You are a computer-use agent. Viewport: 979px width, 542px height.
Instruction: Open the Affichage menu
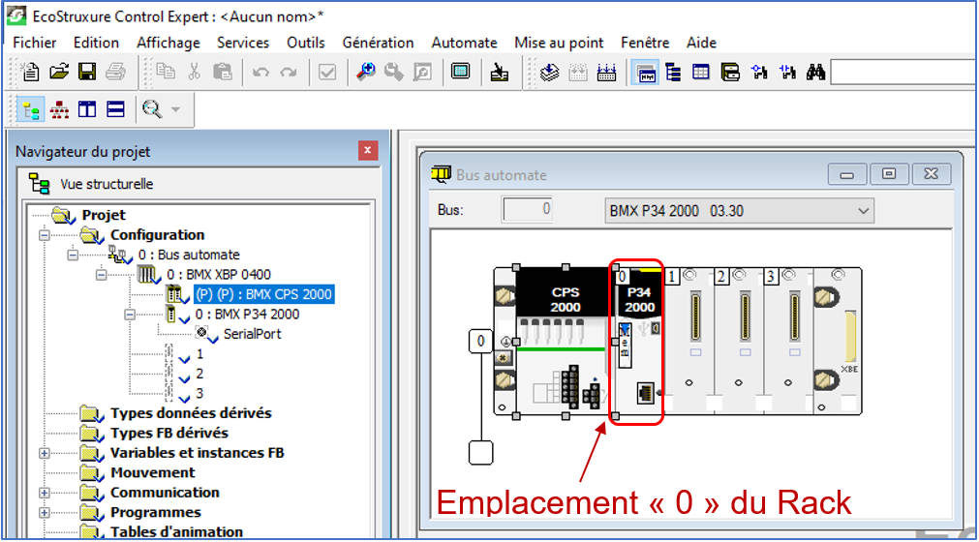168,43
